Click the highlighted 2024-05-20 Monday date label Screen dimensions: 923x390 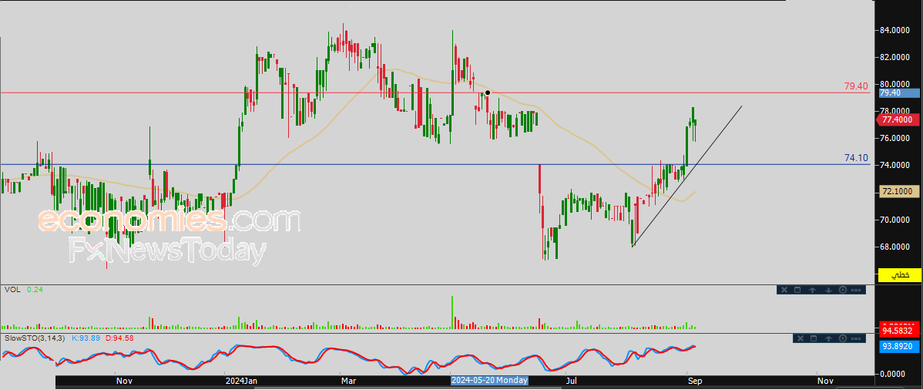pyautogui.click(x=489, y=381)
